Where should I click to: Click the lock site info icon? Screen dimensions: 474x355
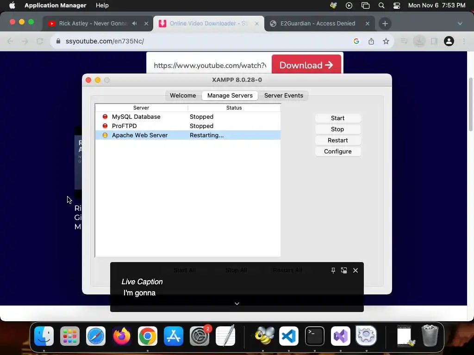click(58, 41)
